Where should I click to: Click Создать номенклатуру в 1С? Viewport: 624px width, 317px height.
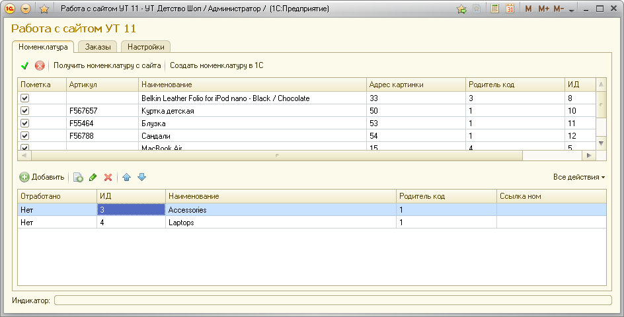[216, 65]
